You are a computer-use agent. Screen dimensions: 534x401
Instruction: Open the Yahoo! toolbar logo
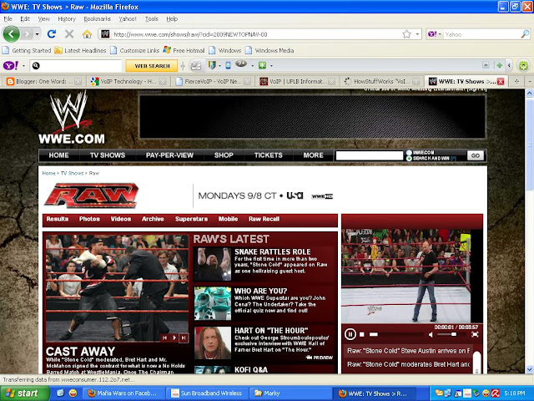(x=11, y=65)
